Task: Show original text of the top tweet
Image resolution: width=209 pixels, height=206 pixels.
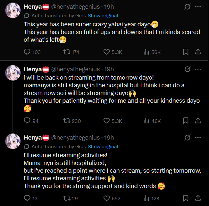Action: pyautogui.click(x=103, y=15)
